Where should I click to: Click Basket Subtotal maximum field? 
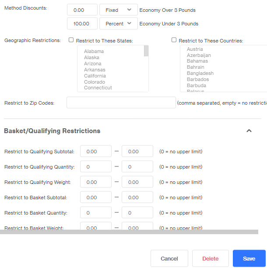(x=137, y=197)
